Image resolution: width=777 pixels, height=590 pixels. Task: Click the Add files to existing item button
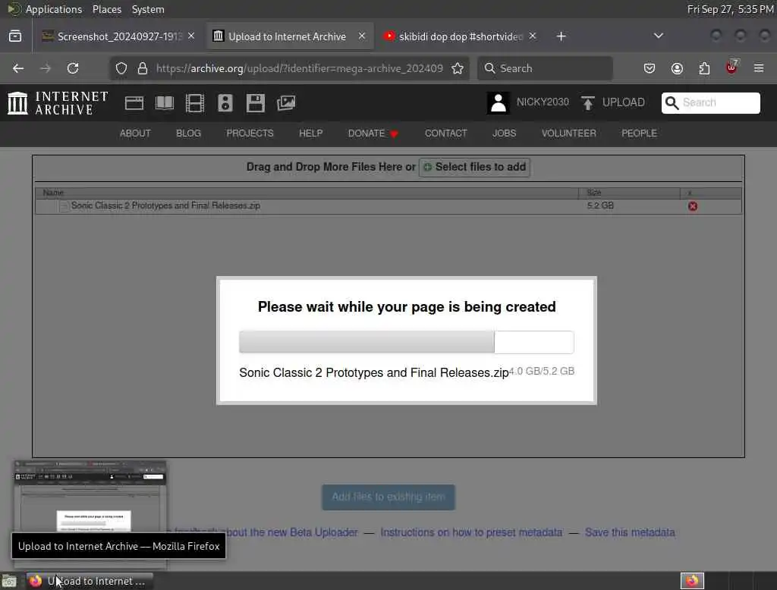(x=388, y=497)
